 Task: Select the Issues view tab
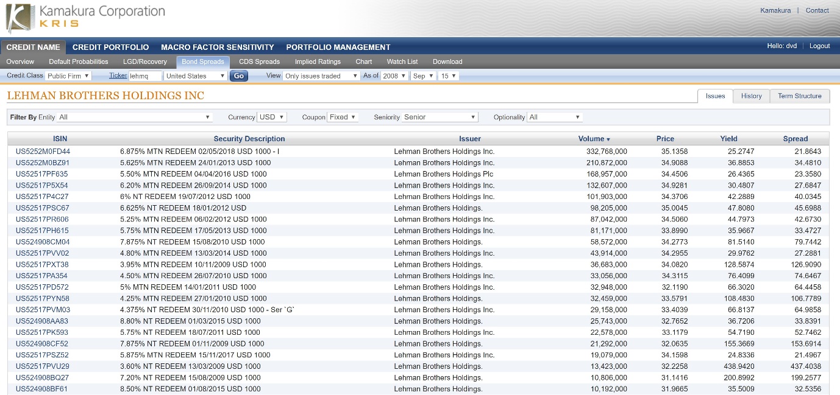[716, 96]
